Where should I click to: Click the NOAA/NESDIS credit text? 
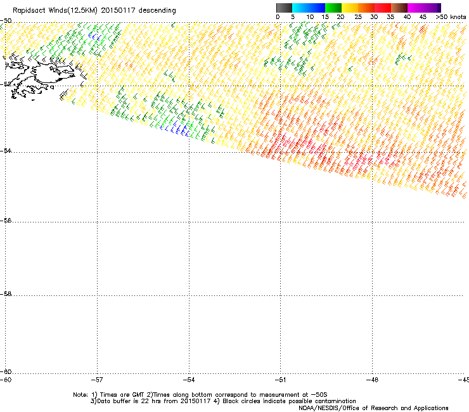click(x=373, y=408)
